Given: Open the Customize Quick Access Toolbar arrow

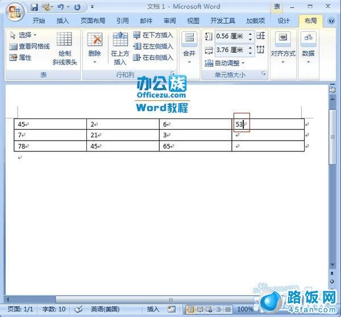Looking at the screenshot, I should [93, 7].
